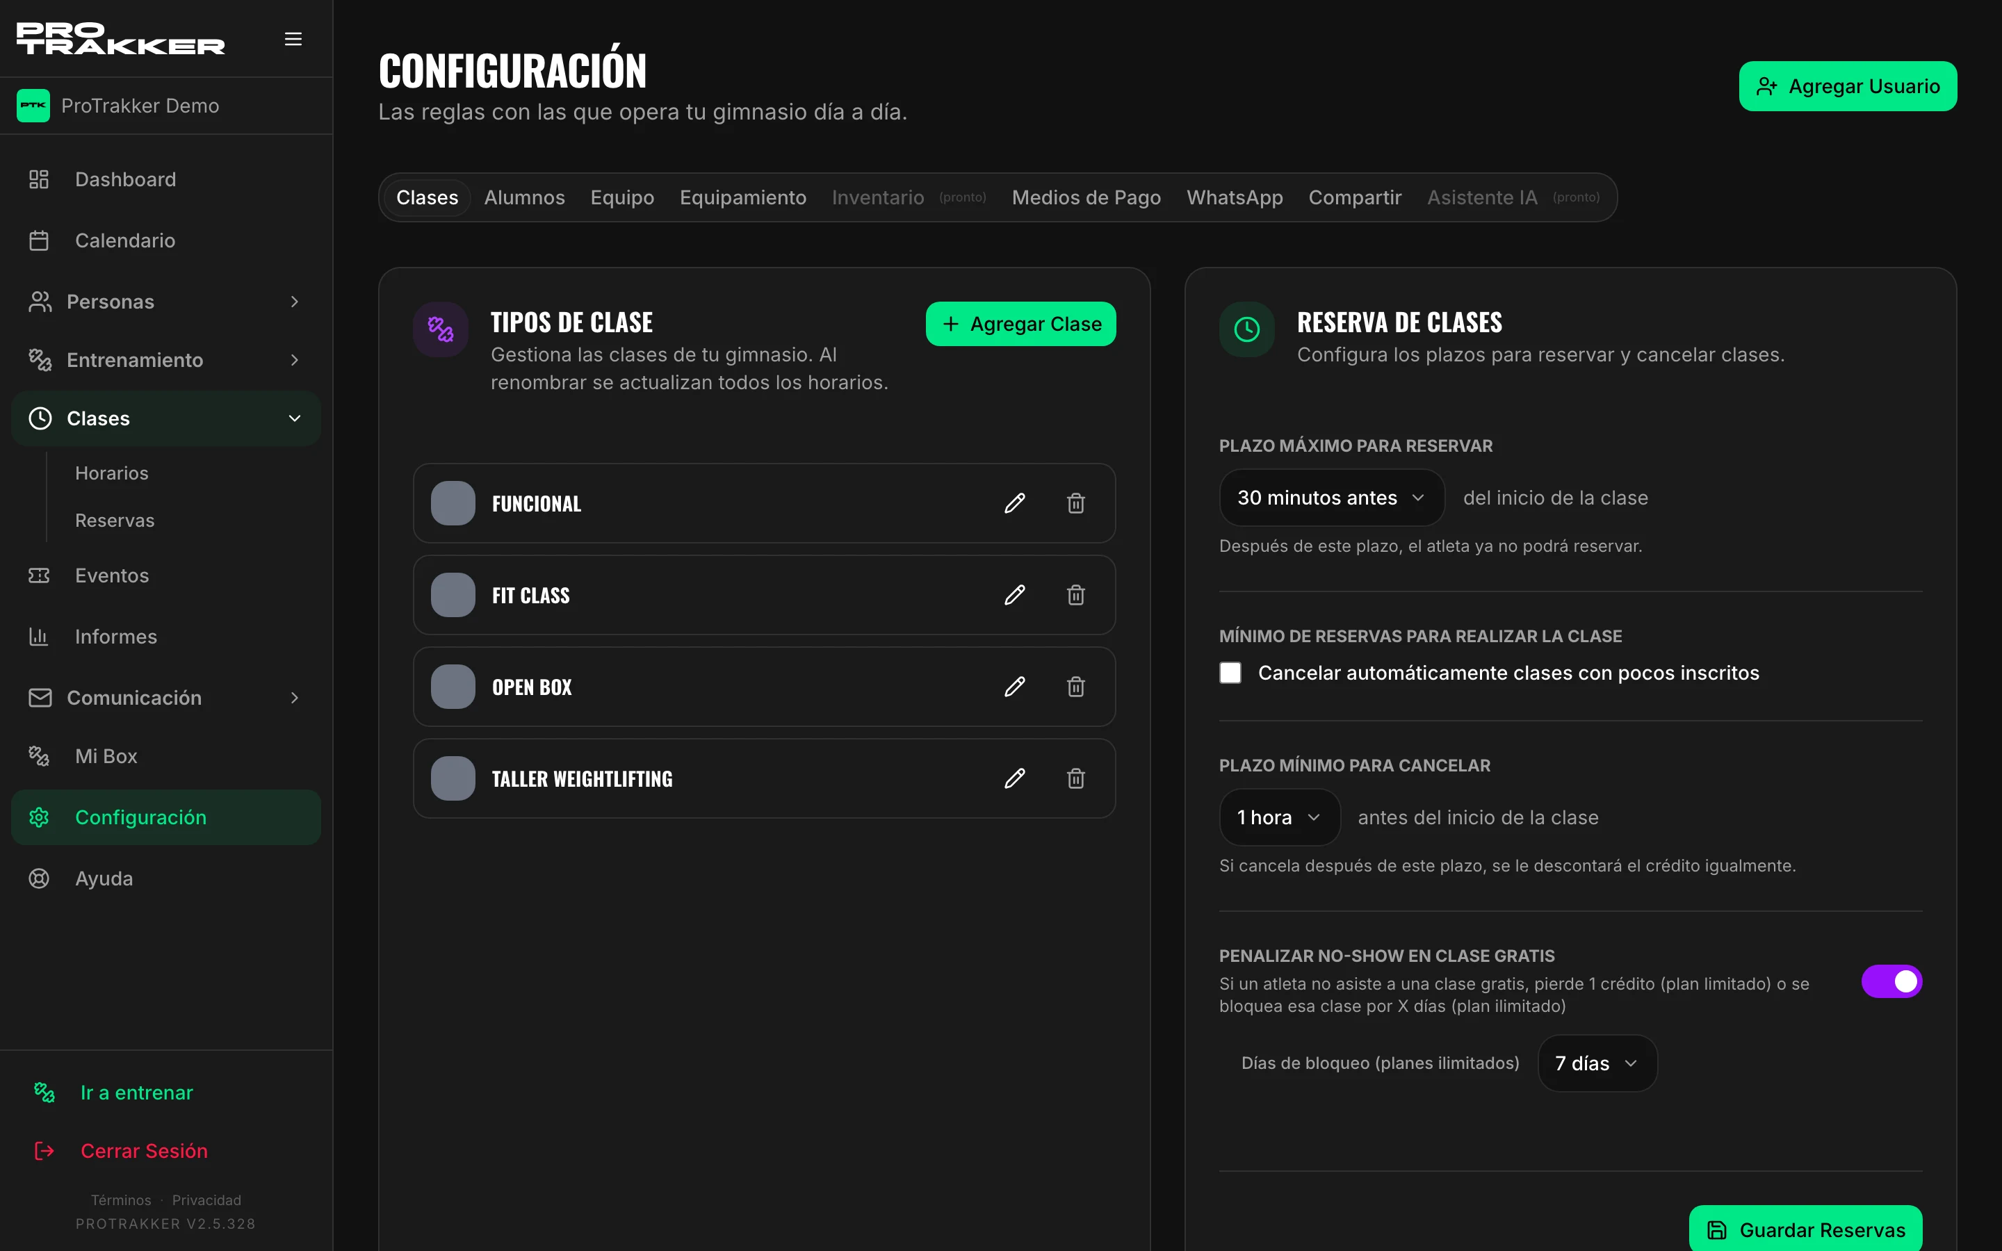Click the Ir a entrenar link
The image size is (2002, 1251).
tap(136, 1093)
